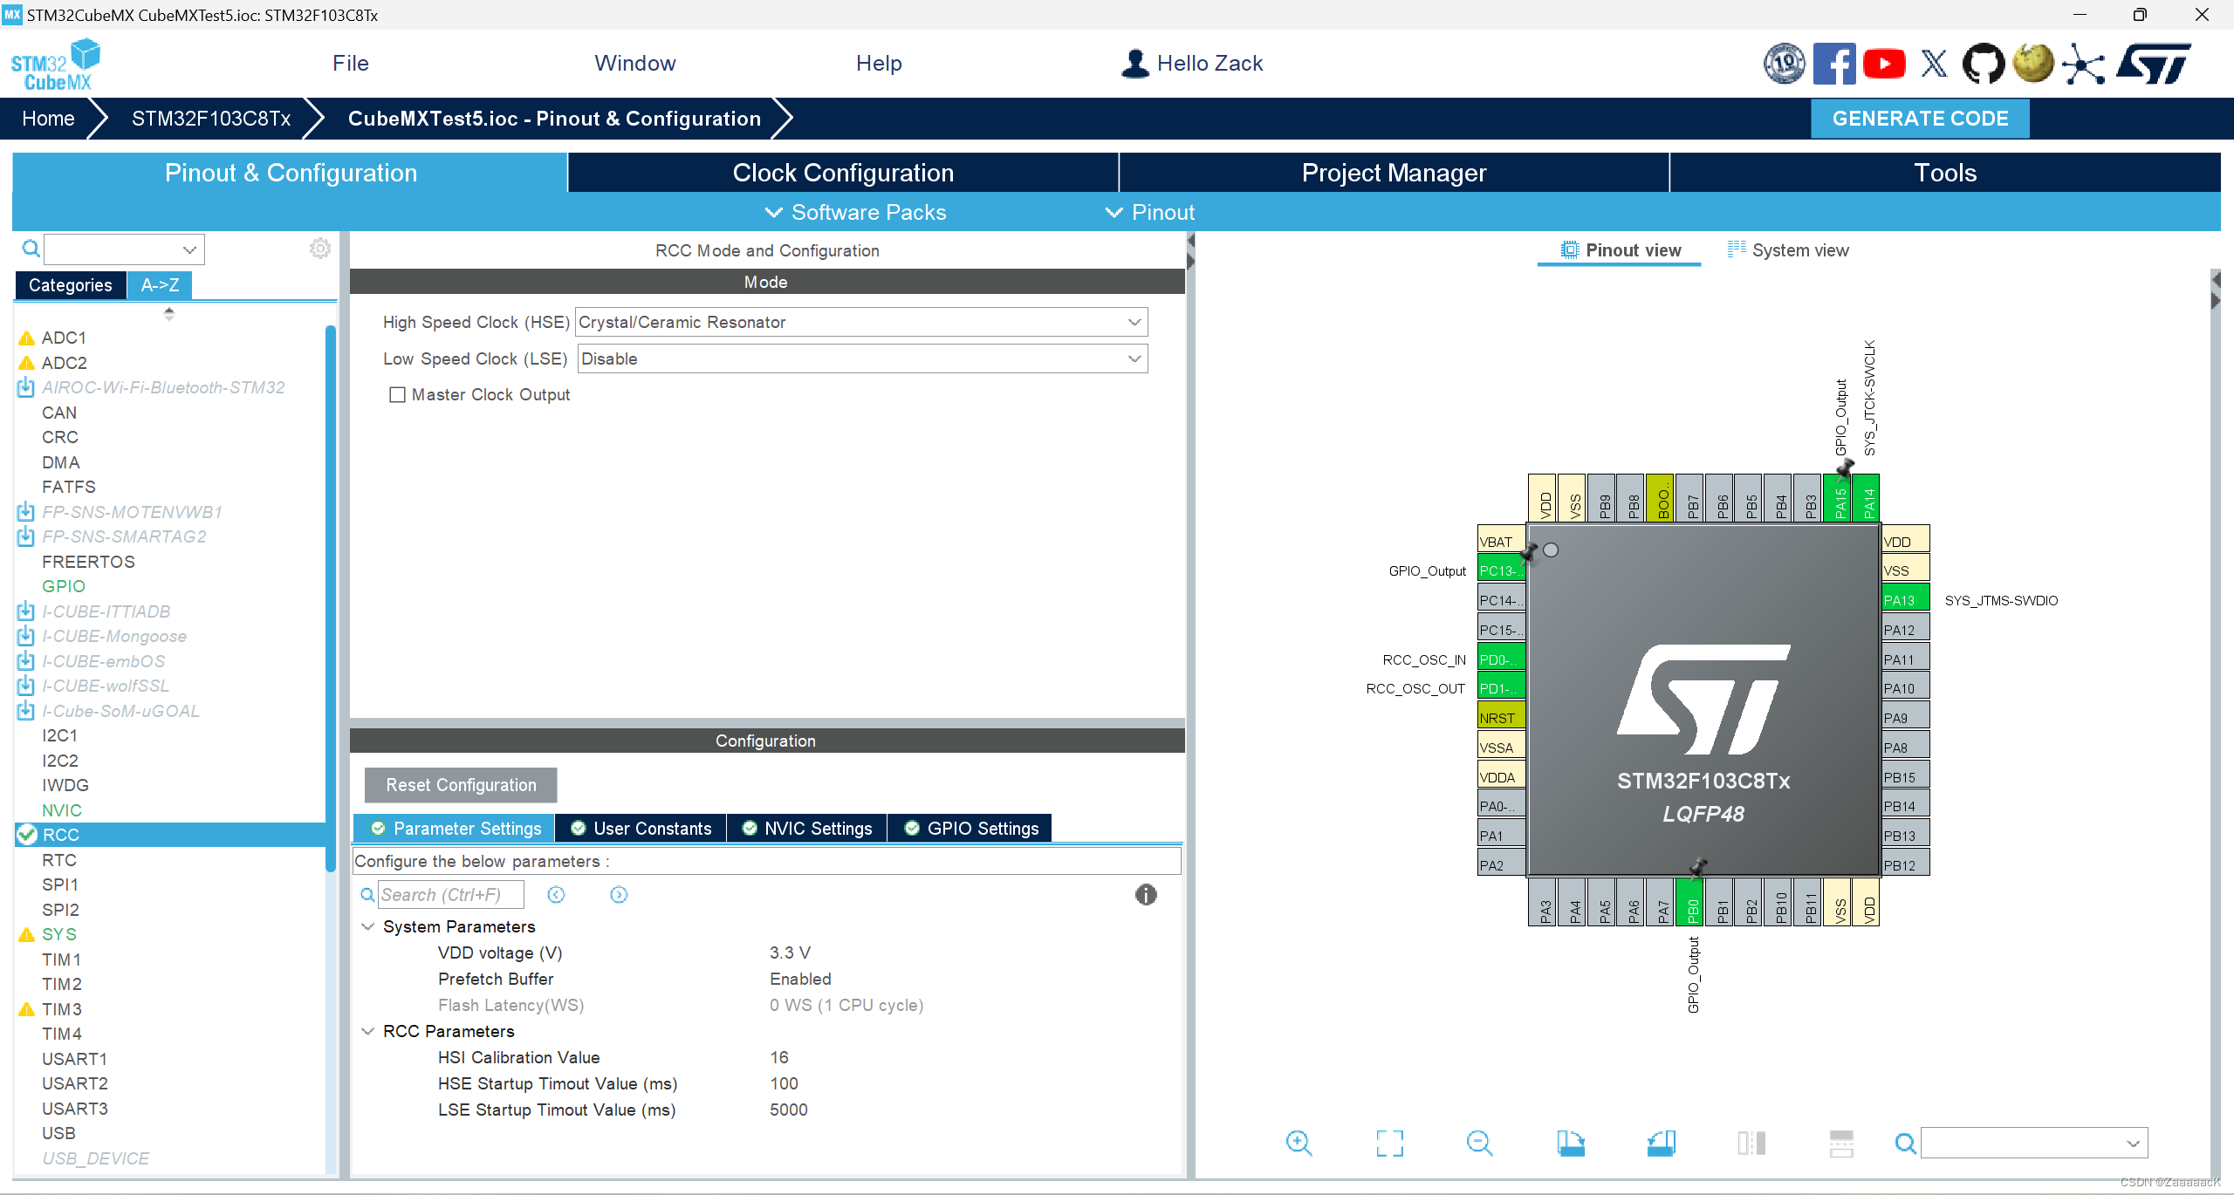
Task: Switch to Tools tab
Action: click(x=1945, y=173)
